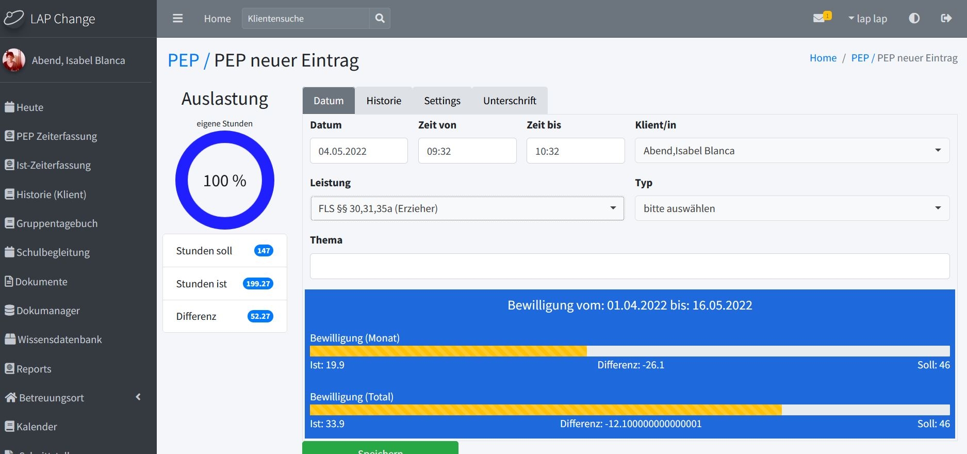This screenshot has height=454, width=967.
Task: Click the PEP link in page heading
Action: (184, 60)
